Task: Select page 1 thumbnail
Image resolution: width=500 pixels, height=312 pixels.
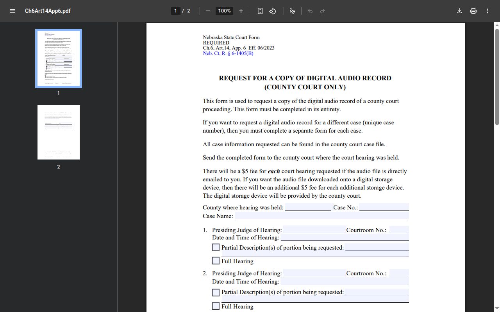Action: pyautogui.click(x=59, y=58)
